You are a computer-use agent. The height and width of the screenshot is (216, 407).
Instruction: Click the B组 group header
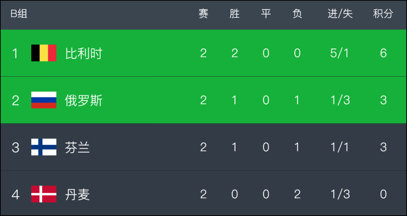pos(19,14)
